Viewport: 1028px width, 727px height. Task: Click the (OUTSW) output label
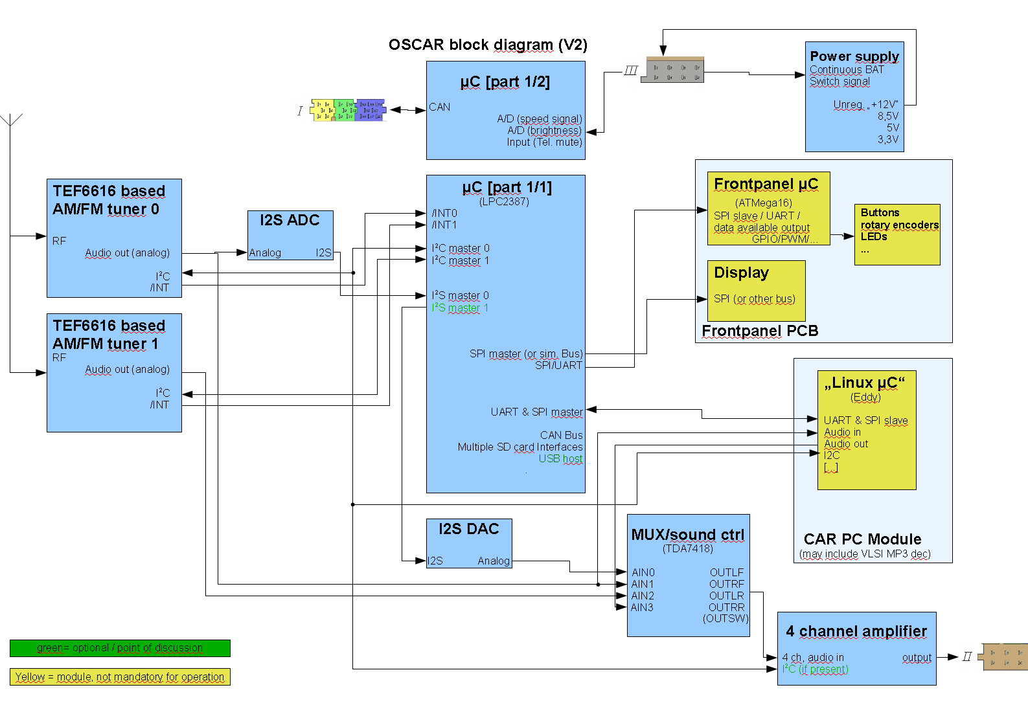[725, 618]
